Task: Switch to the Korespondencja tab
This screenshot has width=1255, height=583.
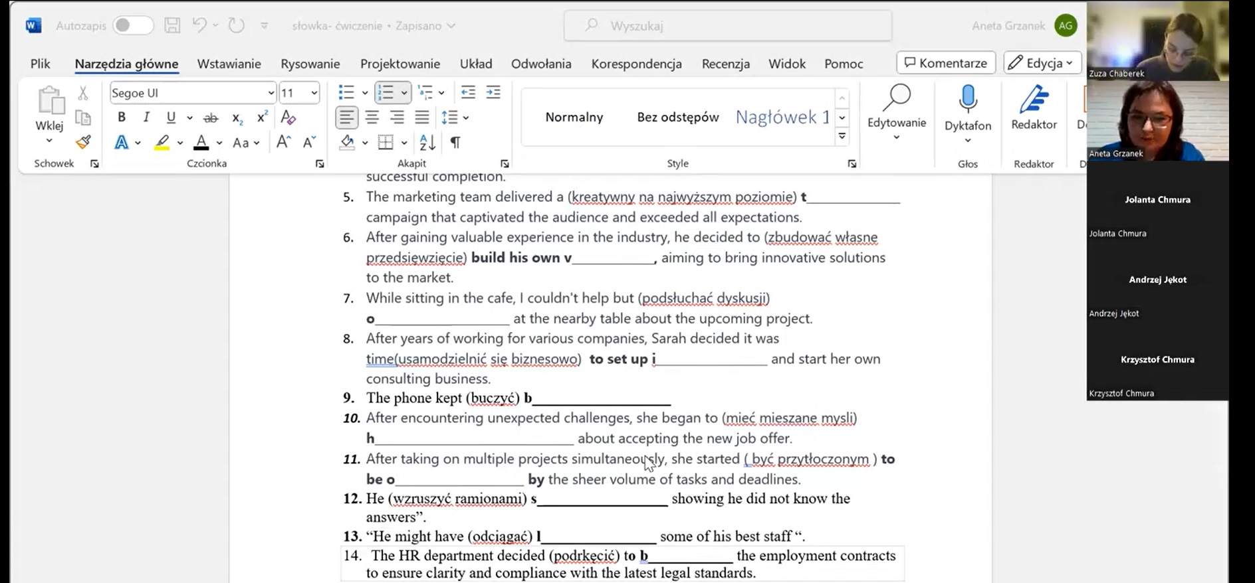Action: coord(637,64)
